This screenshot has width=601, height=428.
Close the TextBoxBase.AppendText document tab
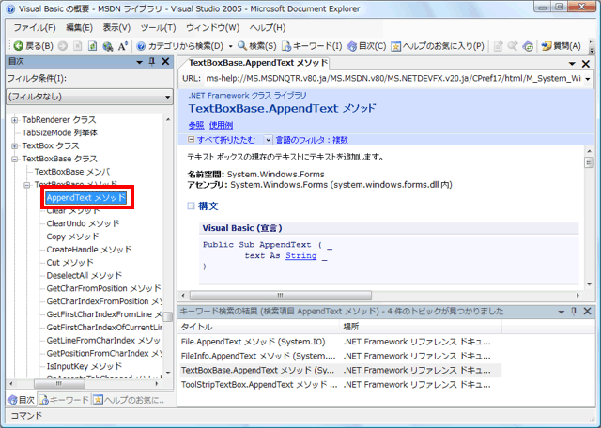(x=586, y=64)
